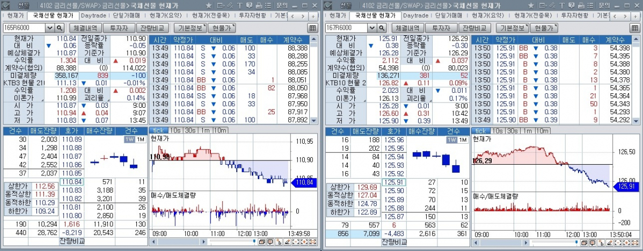Click 문의 button in left window title bar

[x=282, y=6]
